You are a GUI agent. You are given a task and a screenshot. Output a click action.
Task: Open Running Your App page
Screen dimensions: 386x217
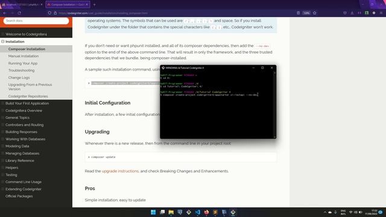coord(23,63)
